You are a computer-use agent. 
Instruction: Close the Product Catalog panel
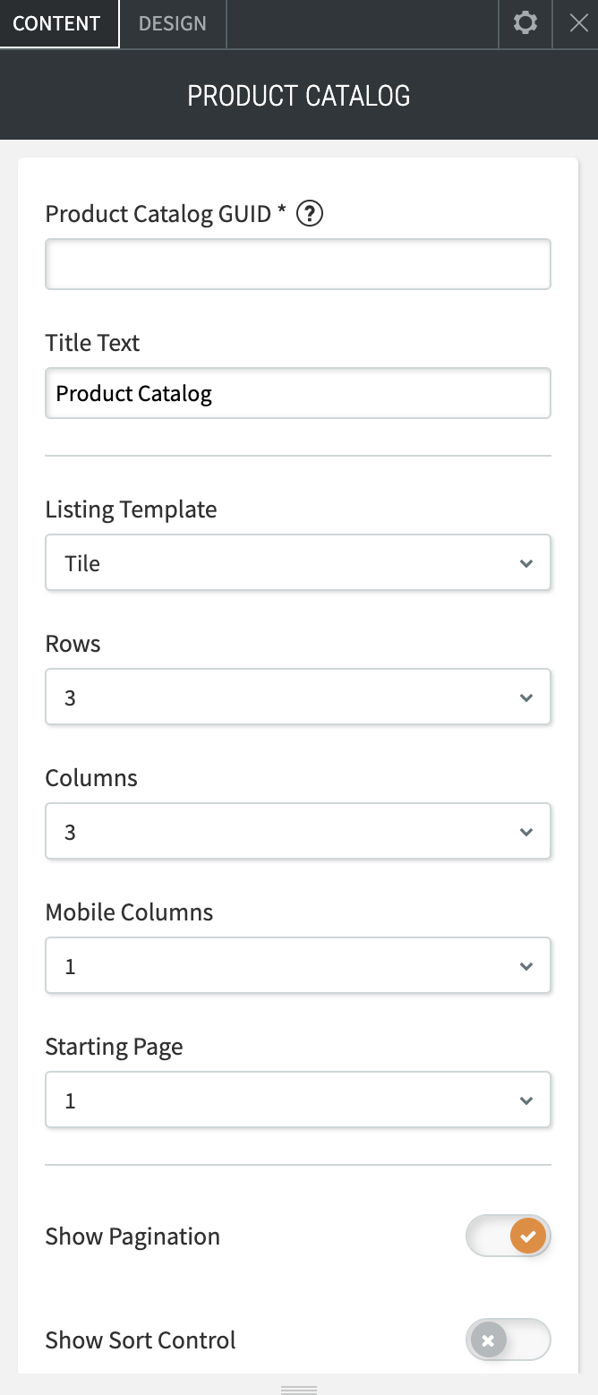click(x=579, y=23)
